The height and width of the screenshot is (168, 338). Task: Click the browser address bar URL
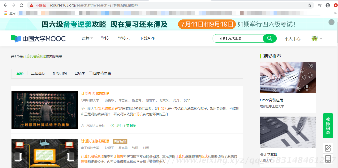tap(94, 5)
